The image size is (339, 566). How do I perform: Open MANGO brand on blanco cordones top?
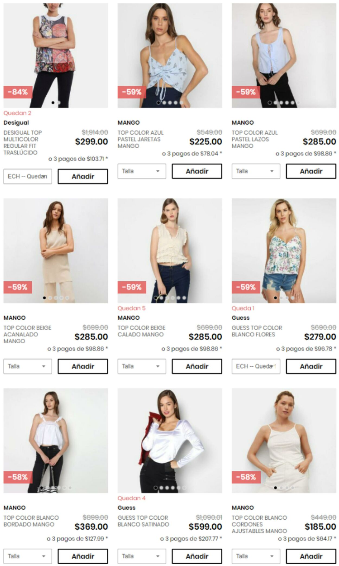tap(243, 508)
